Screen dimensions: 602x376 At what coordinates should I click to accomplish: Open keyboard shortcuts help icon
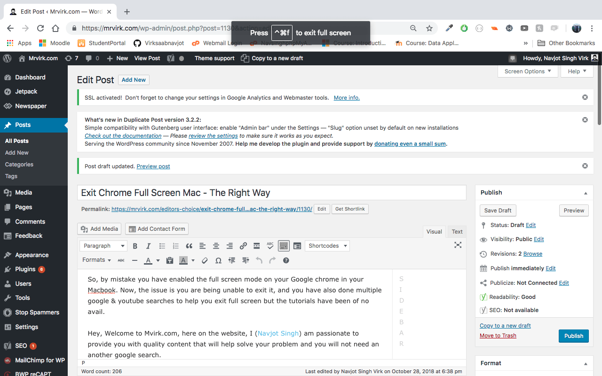286,260
